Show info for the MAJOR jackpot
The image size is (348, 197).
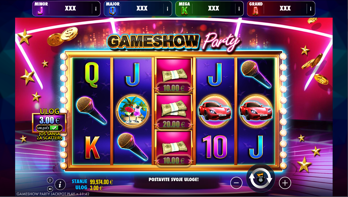pyautogui.click(x=167, y=9)
